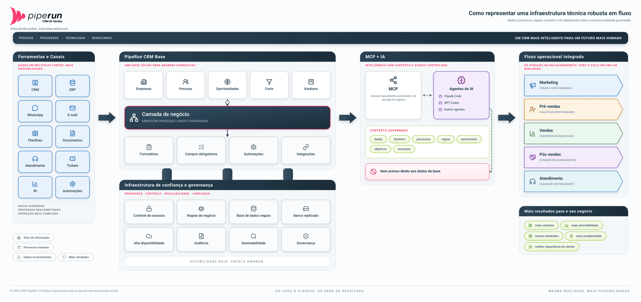This screenshot has width=641, height=302.
Task: Click the PipeRun logo
Action: pyautogui.click(x=36, y=16)
